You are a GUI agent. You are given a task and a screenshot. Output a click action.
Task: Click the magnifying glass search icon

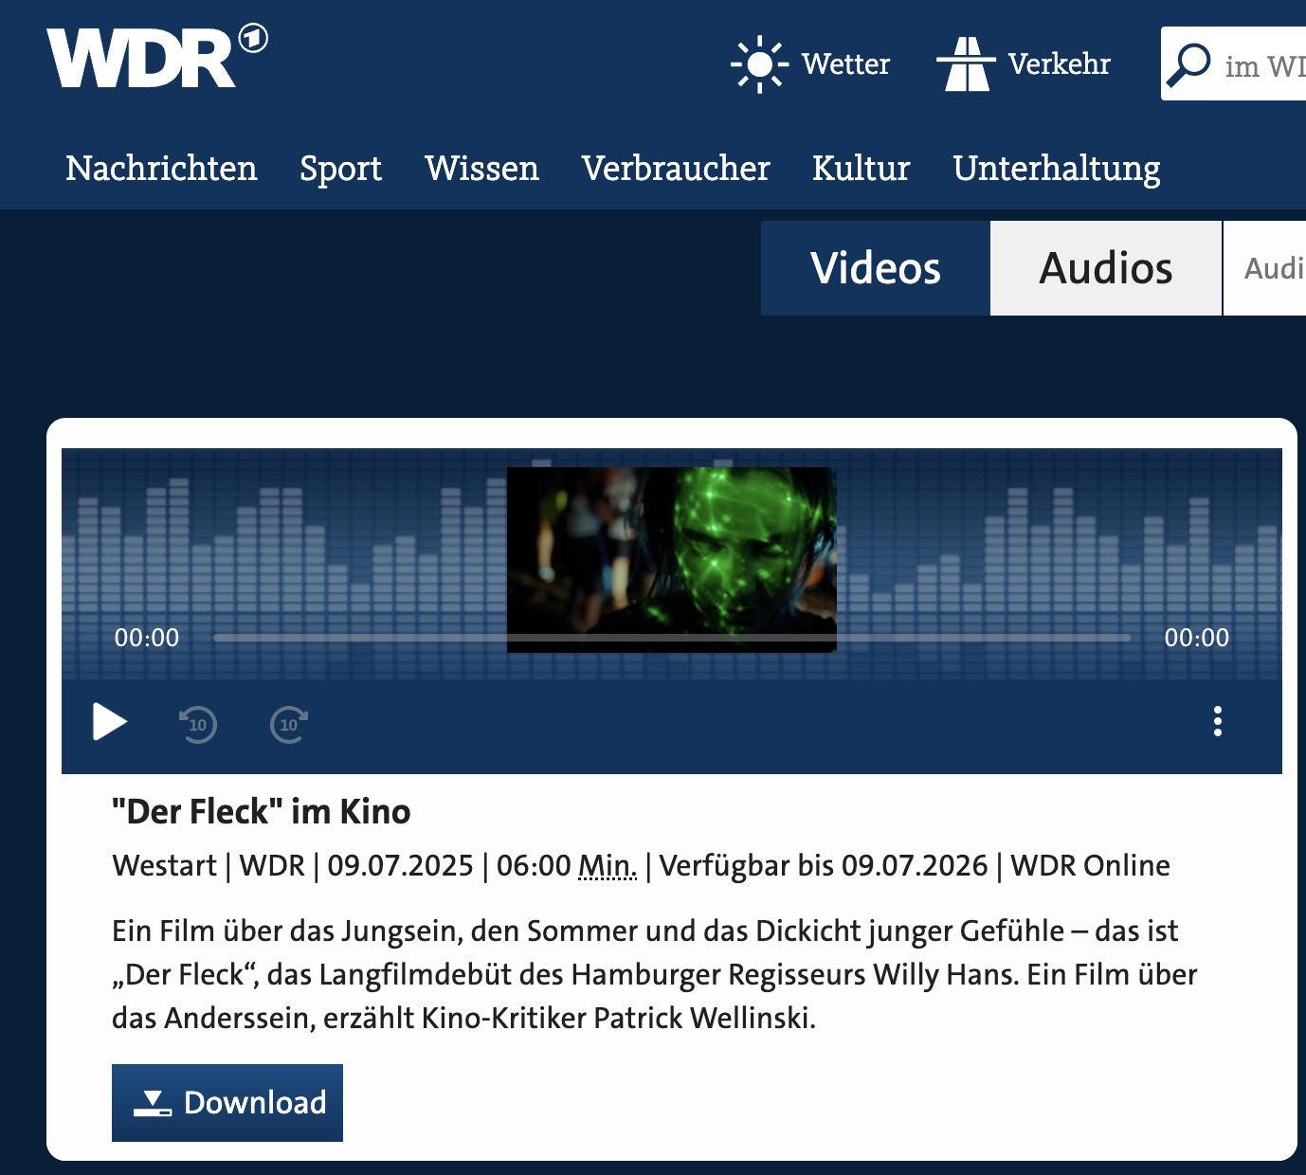pos(1188,64)
